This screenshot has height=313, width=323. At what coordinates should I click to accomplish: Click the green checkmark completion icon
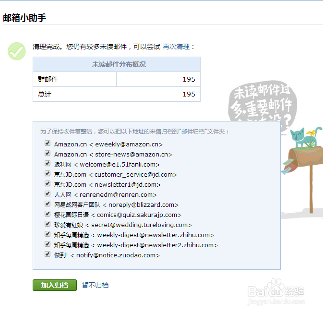(x=17, y=51)
